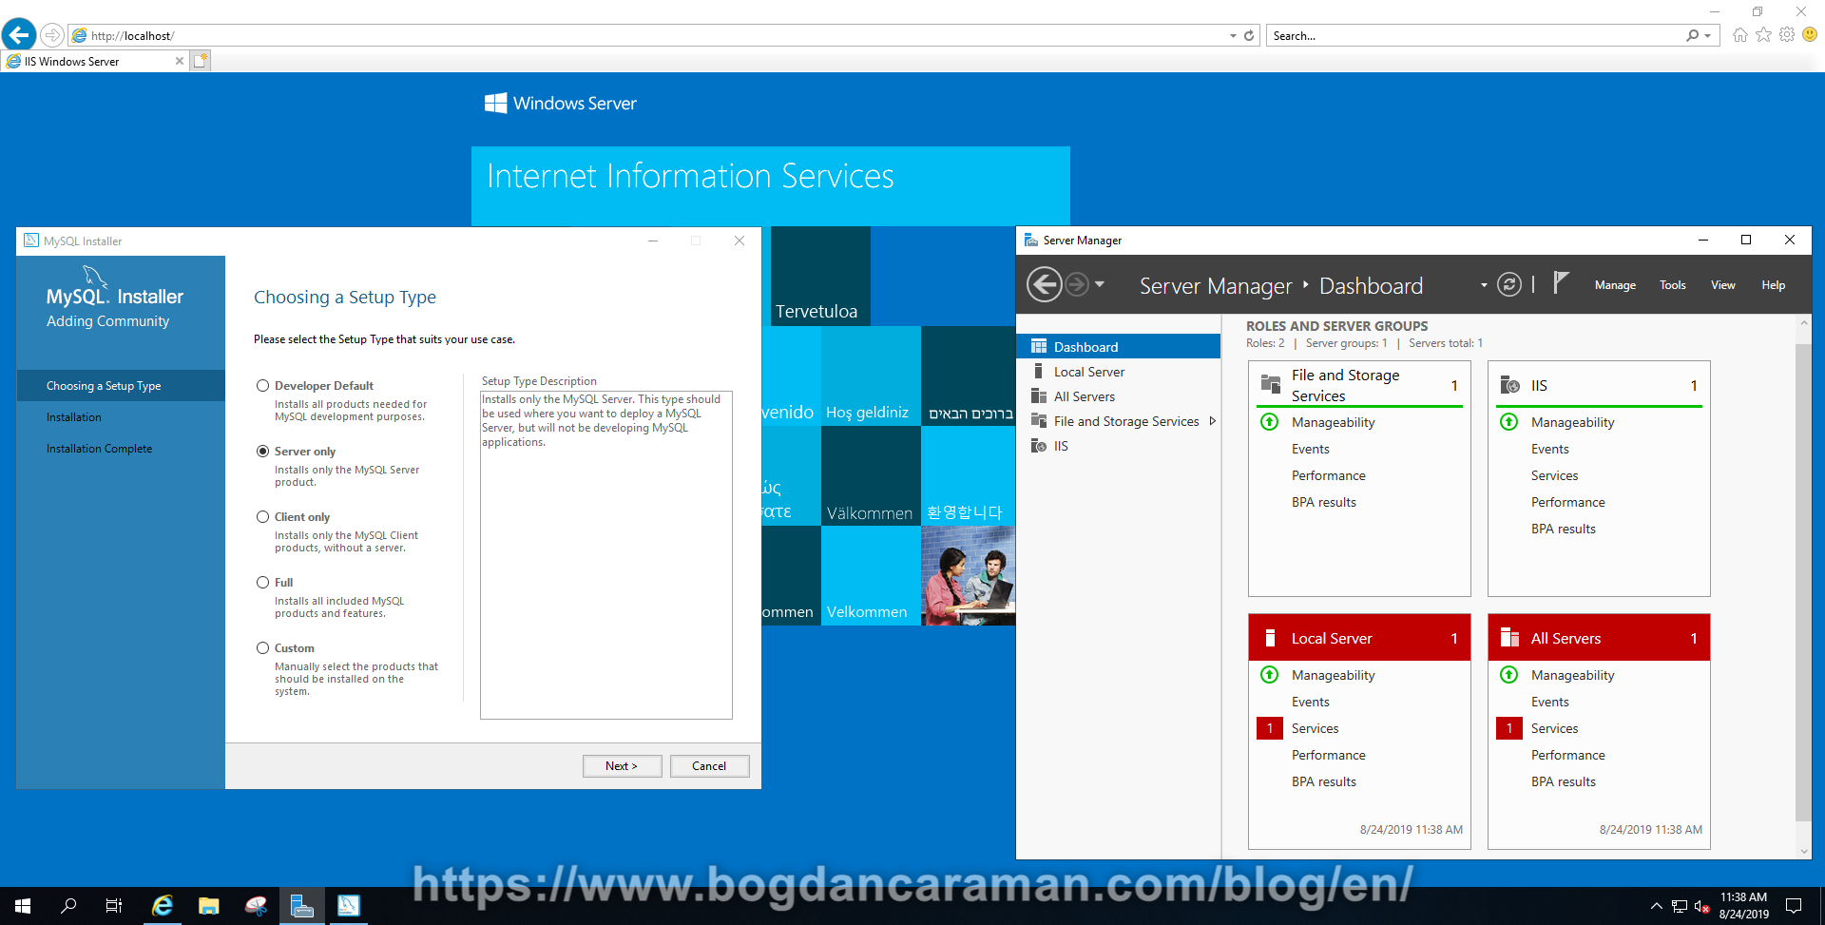Open the Server Manager notifications flag
This screenshot has width=1825, height=925.
1560,283
